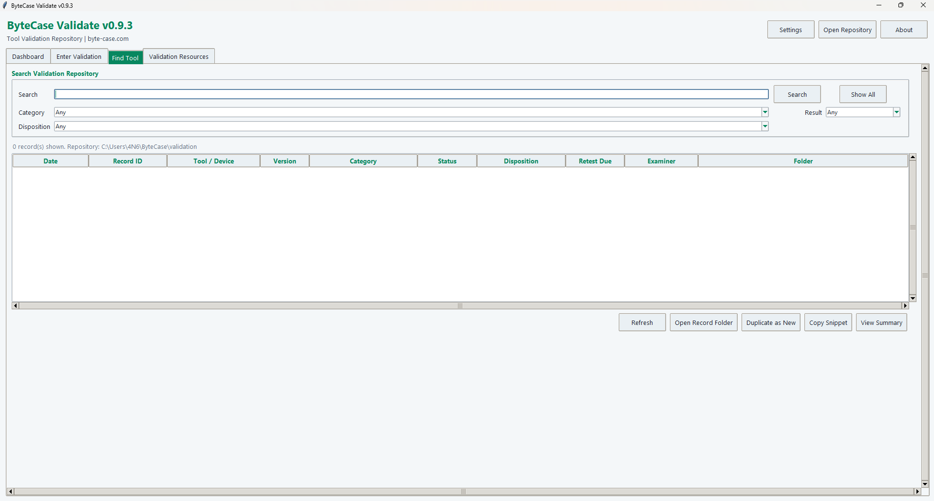Click the page bottom scroll-right arrow
This screenshot has height=501, width=934.
[917, 492]
